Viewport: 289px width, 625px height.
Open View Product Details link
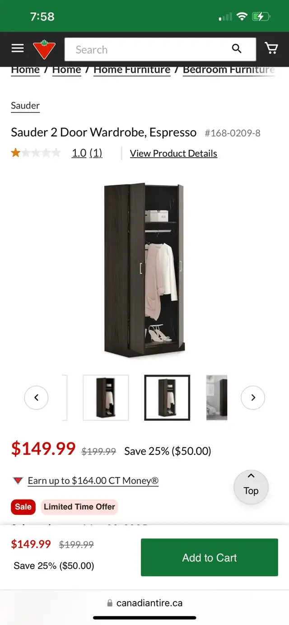coord(173,154)
